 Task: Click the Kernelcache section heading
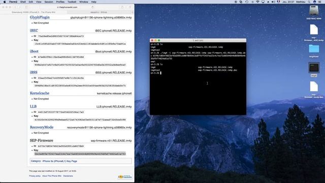[x=40, y=93]
